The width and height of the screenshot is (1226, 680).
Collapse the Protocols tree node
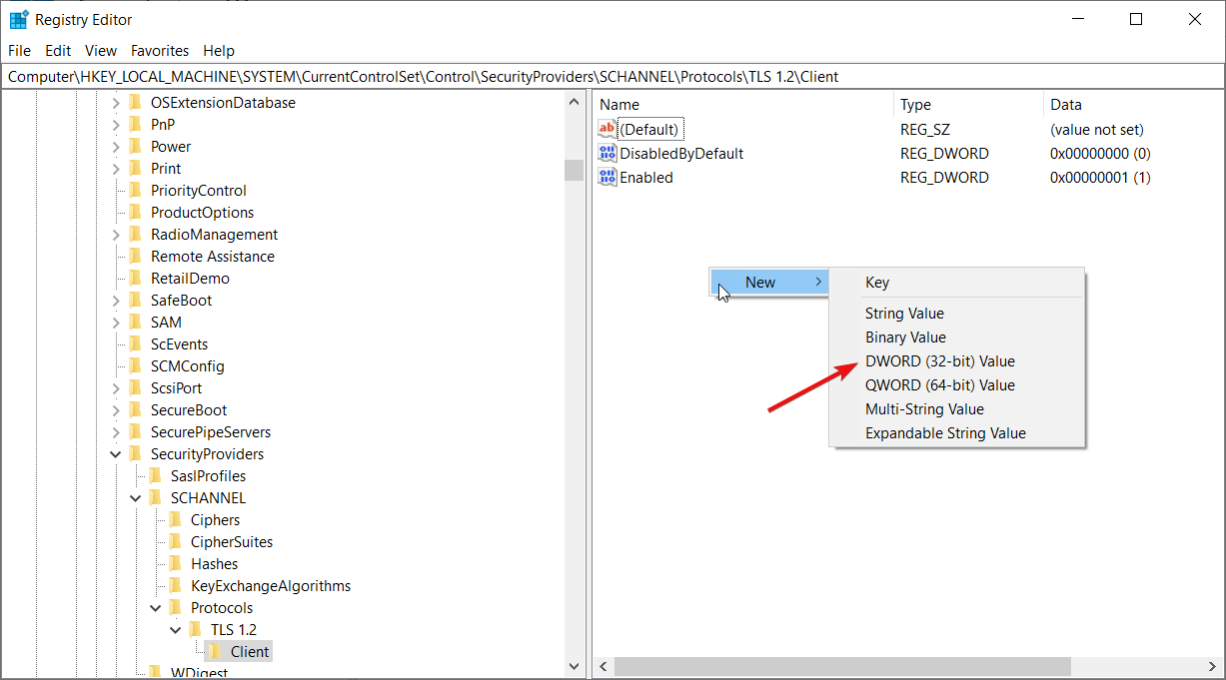[156, 607]
